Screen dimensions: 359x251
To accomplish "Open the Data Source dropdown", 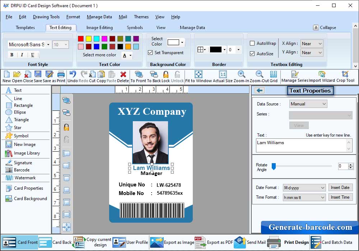I will pos(308,104).
